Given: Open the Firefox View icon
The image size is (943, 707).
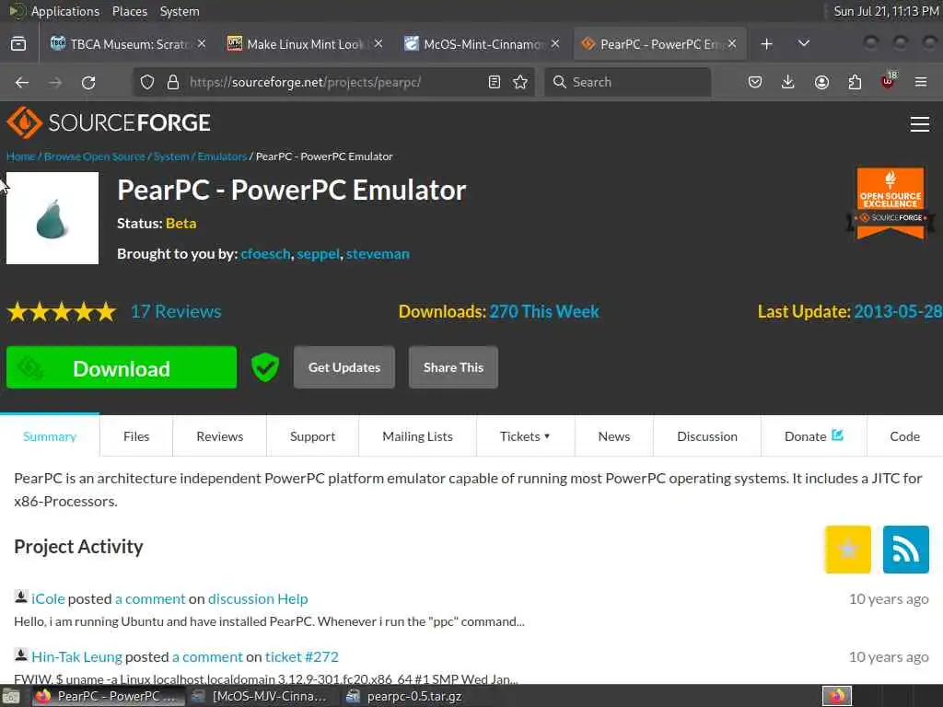Looking at the screenshot, I should 18,44.
